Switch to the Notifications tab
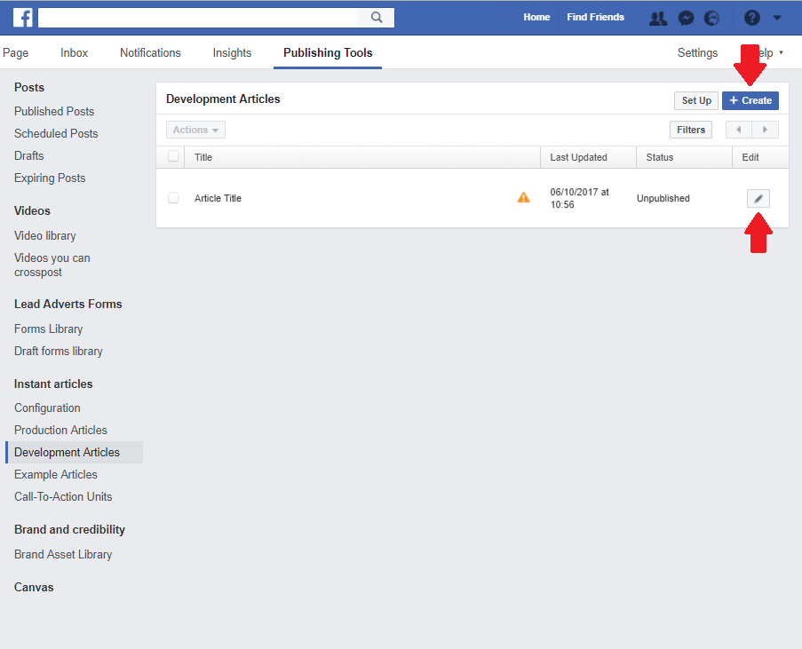Viewport: 802px width, 649px height. pos(150,52)
